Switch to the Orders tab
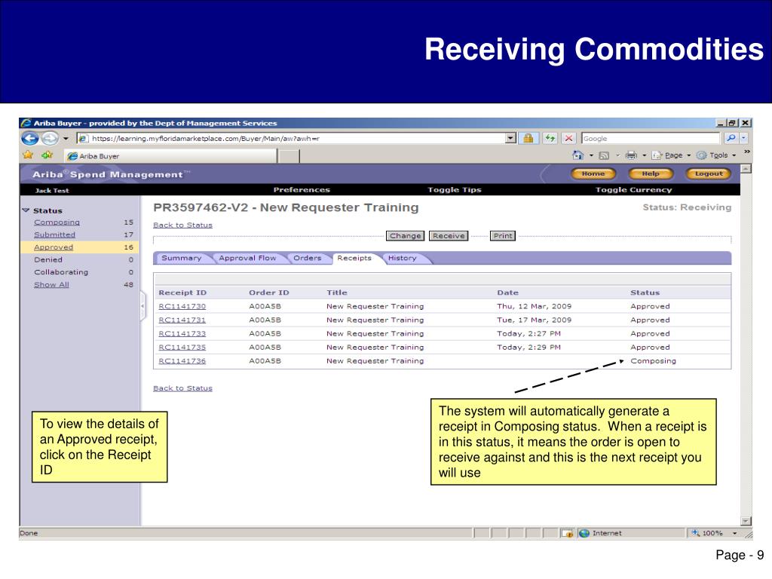Screen dimensions: 772x579 [308, 258]
